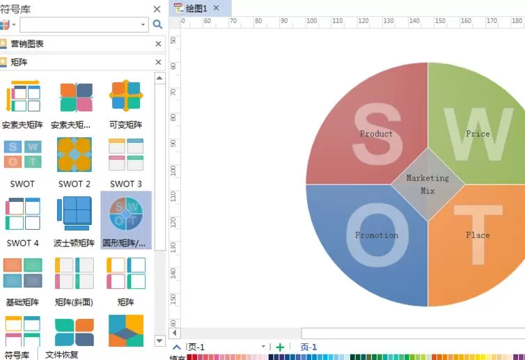Pick the first dark navy fill swatch in the bottom palette
This screenshot has height=360, width=525.
pos(271,357)
